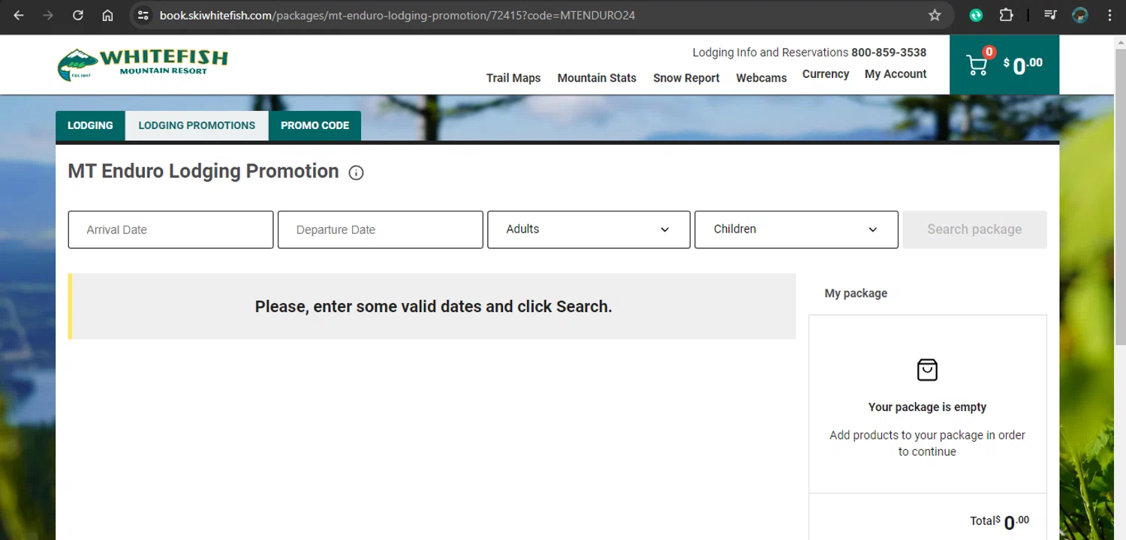Click the empty package bag icon
This screenshot has height=540, width=1126.
927,370
